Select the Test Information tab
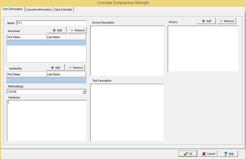 tap(12, 9)
